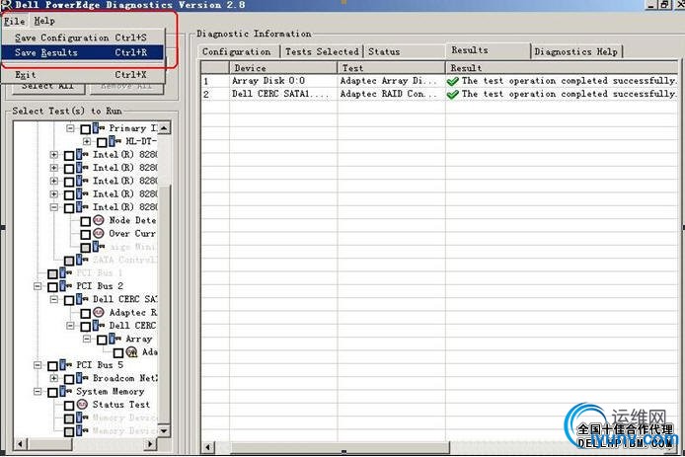Click the Status Test round test icon
Viewport: 685px width, 457px height.
(x=82, y=405)
